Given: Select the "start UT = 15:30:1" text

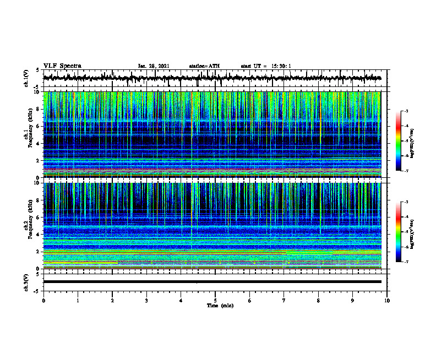Looking at the screenshot, I should (266, 66).
